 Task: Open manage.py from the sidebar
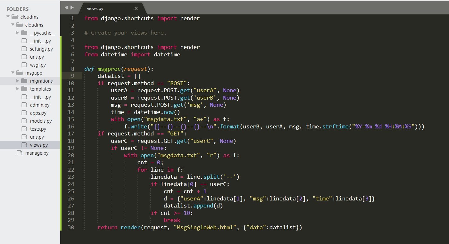pos(37,153)
